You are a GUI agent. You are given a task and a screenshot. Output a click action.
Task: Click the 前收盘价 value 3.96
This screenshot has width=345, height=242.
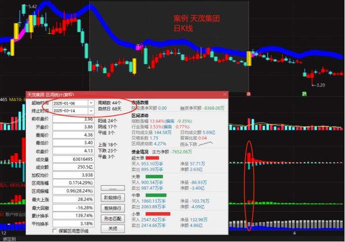(73, 119)
